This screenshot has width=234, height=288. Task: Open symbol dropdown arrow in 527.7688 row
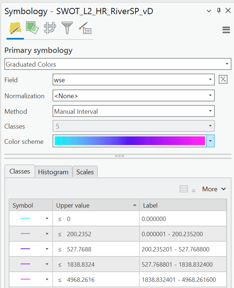tap(47, 249)
